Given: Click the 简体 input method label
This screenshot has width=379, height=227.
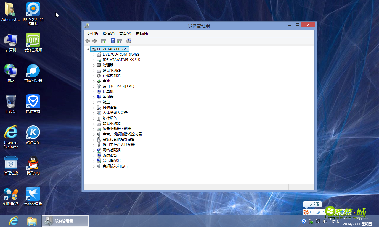Looking at the screenshot, I should tap(335, 221).
